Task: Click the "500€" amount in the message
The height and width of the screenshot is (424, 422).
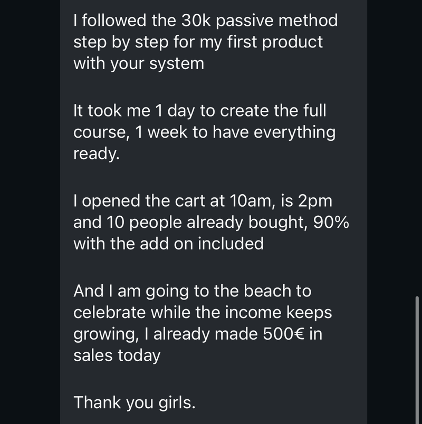Action: pyautogui.click(x=285, y=334)
